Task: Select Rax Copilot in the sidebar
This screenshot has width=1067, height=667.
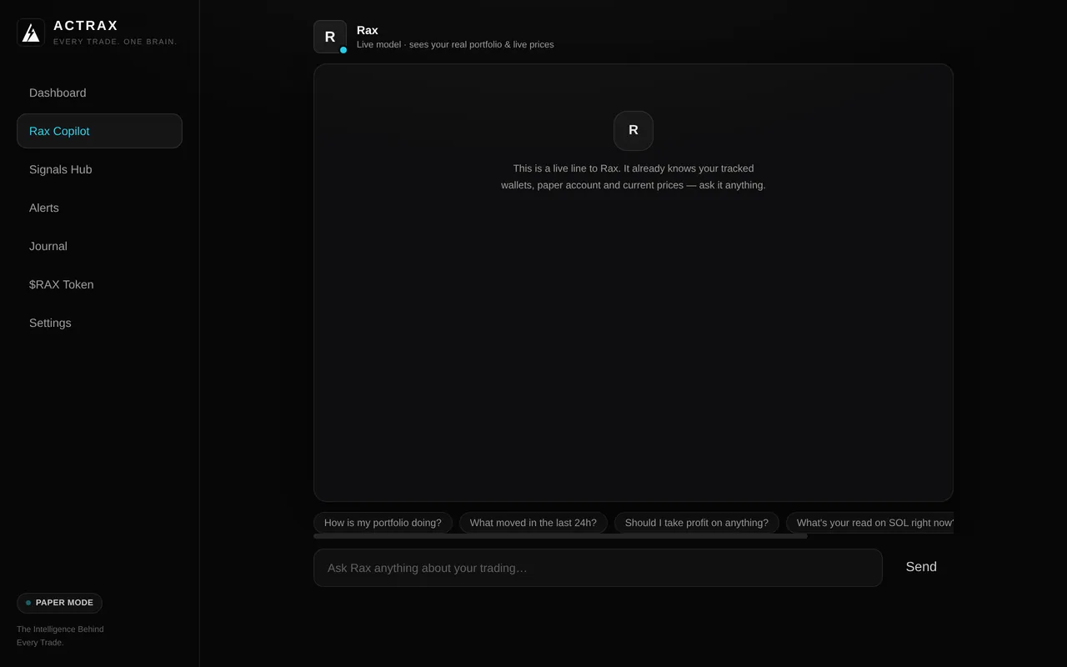Action: pyautogui.click(x=99, y=131)
